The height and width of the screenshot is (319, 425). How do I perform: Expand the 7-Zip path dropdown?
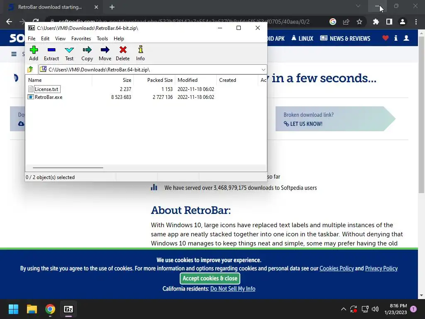(263, 70)
